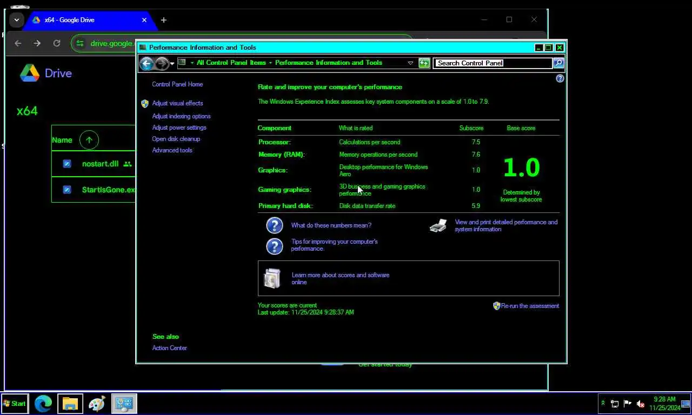Viewport: 692px width, 415px height.
Task: Show hidden tray icons arrow
Action: [603, 403]
